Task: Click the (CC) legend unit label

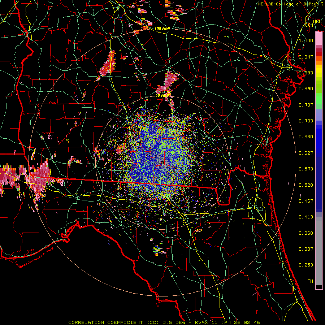Action: pyautogui.click(x=308, y=25)
